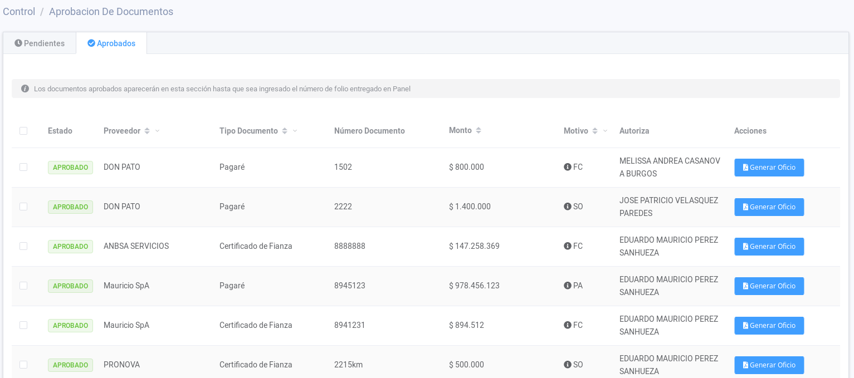The image size is (854, 378).
Task: Click the APROBADO status badge for document 8941231
Action: tap(70, 325)
